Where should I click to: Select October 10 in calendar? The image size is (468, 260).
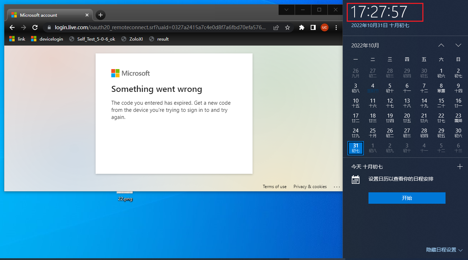(x=356, y=103)
